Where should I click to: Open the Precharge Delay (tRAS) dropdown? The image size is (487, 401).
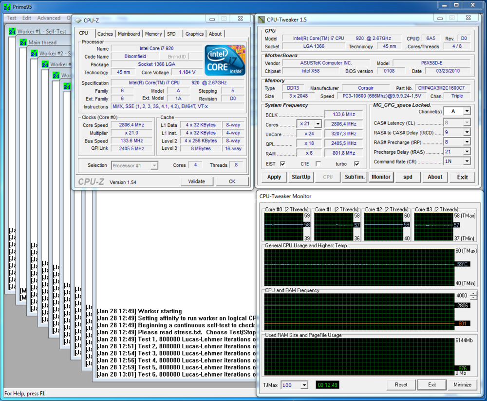click(467, 152)
